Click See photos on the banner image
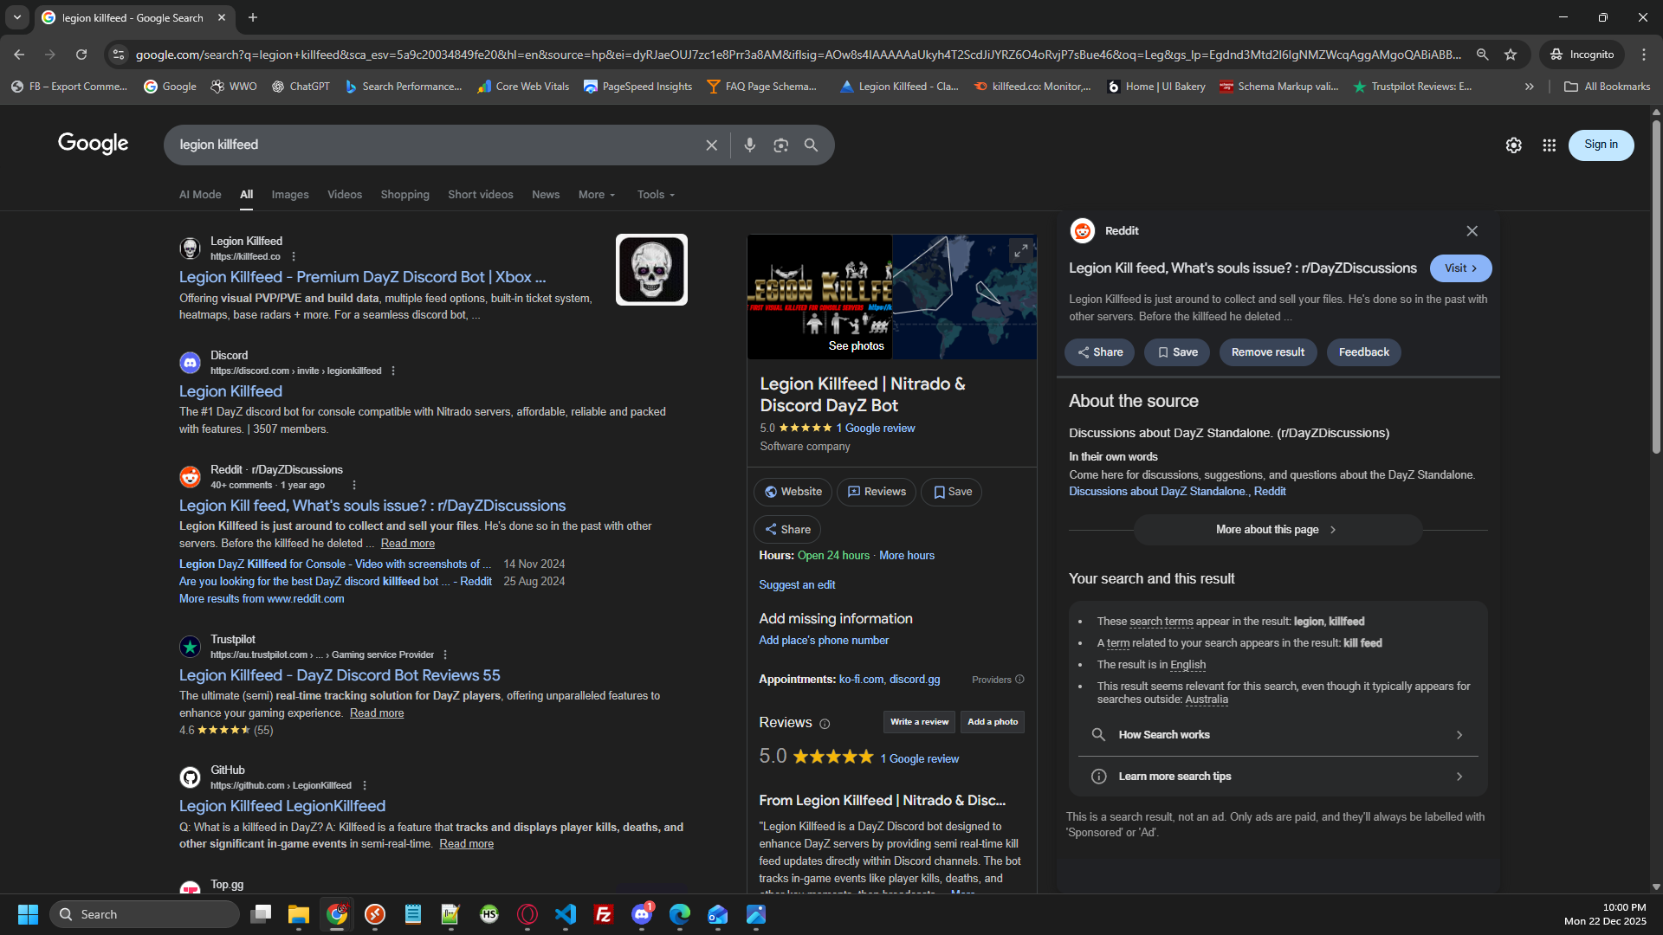Viewport: 1663px width, 935px height. pos(856,346)
